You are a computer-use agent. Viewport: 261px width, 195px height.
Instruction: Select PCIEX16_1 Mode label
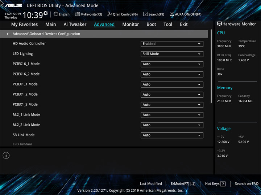[26, 64]
